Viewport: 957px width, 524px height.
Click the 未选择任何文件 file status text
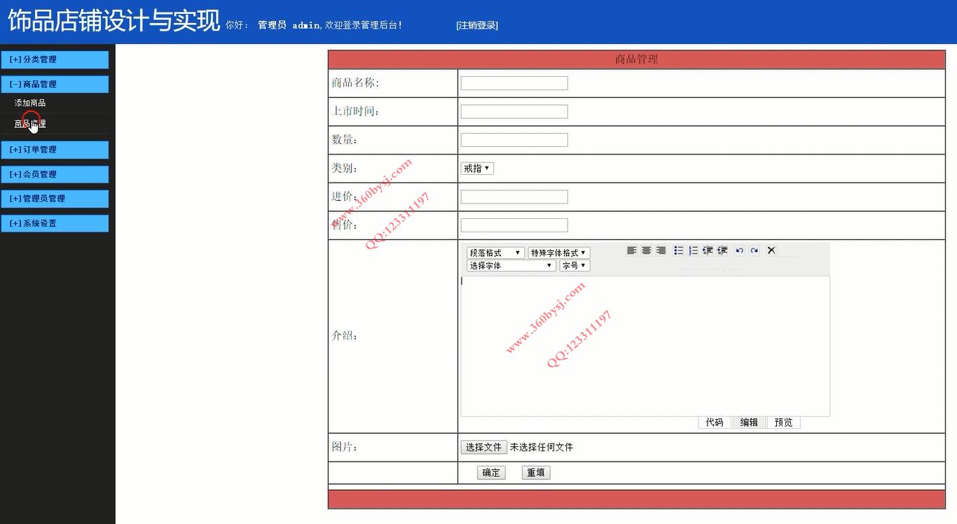click(542, 447)
